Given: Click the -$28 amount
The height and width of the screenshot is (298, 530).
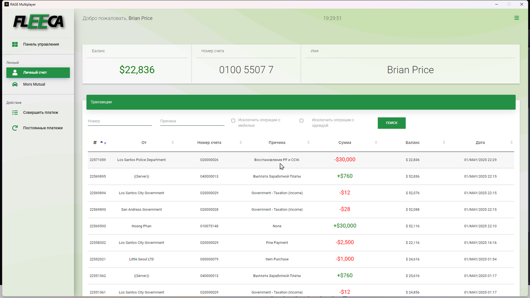Looking at the screenshot, I should coord(344,209).
